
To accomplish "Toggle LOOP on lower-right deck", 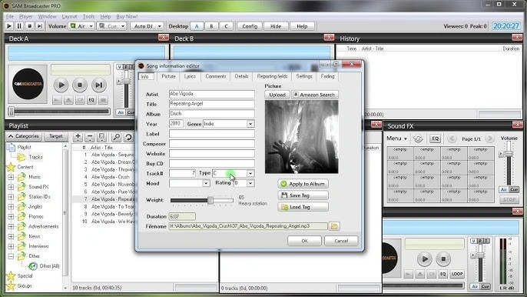I will click(x=457, y=274).
